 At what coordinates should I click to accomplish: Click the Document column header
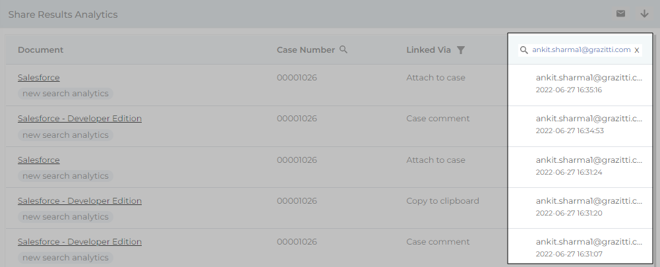click(x=41, y=50)
